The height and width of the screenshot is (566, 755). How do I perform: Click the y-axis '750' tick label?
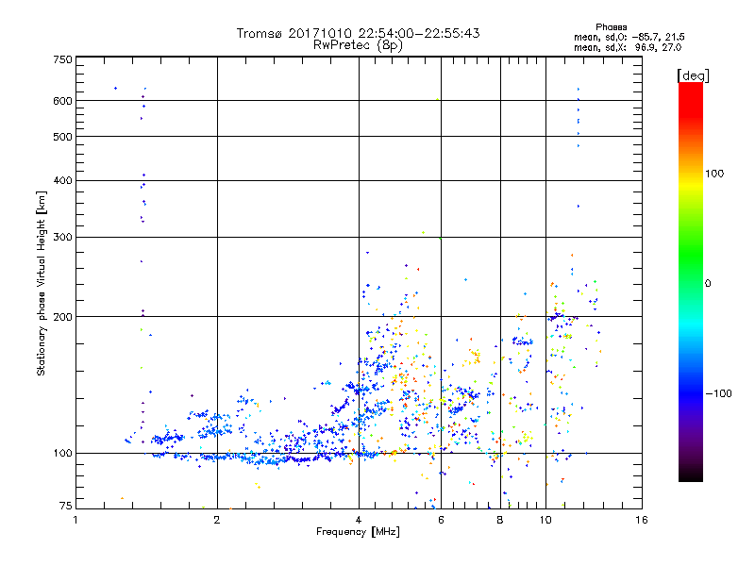point(62,59)
